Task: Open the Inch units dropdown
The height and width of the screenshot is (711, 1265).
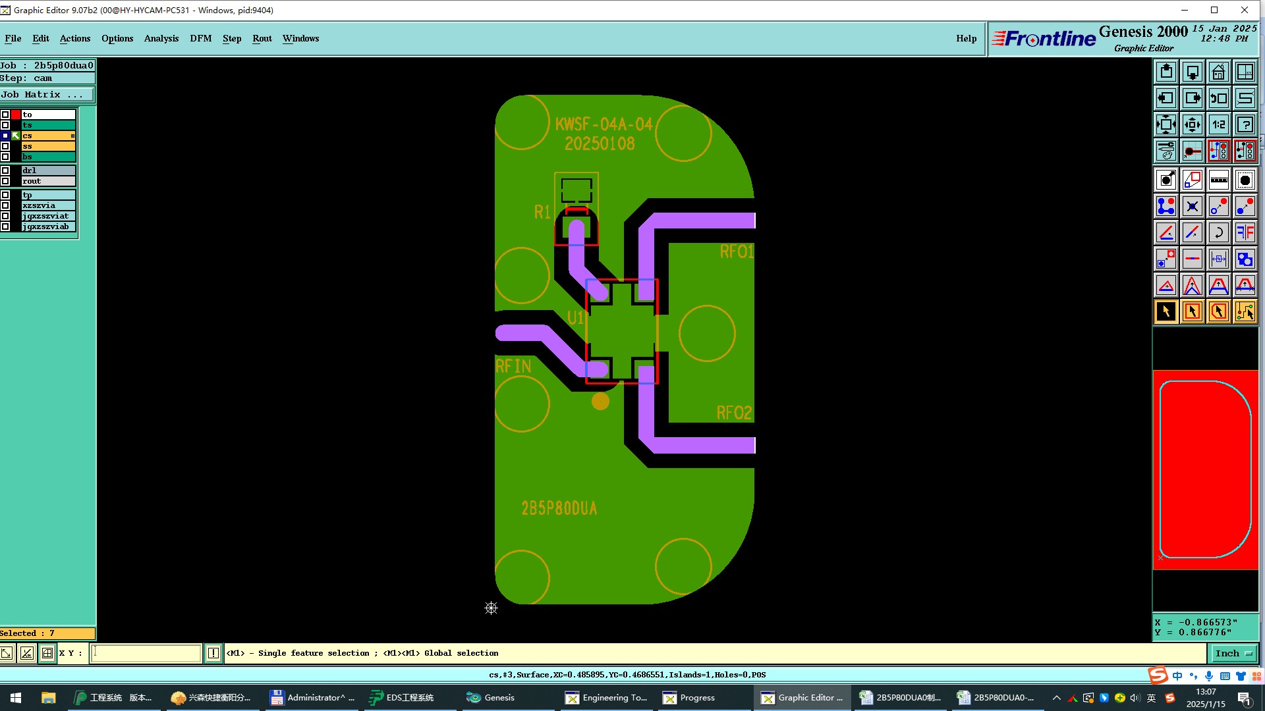Action: [1233, 653]
